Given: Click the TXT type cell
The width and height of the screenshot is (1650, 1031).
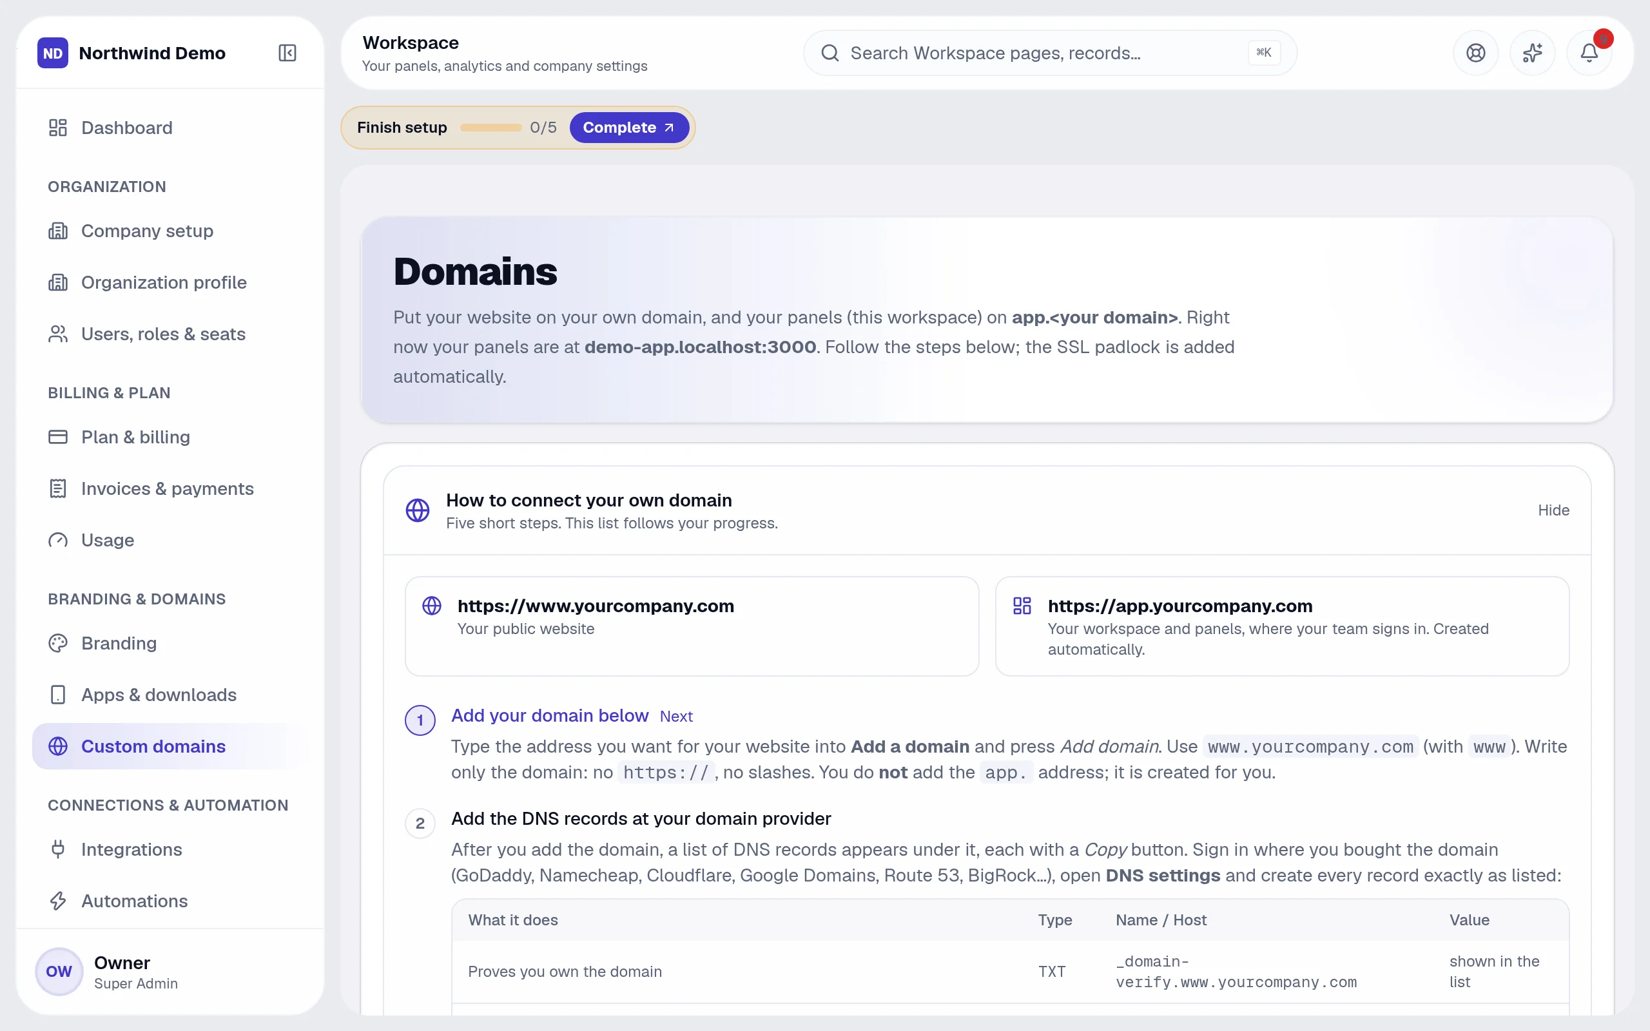Looking at the screenshot, I should 1051,971.
